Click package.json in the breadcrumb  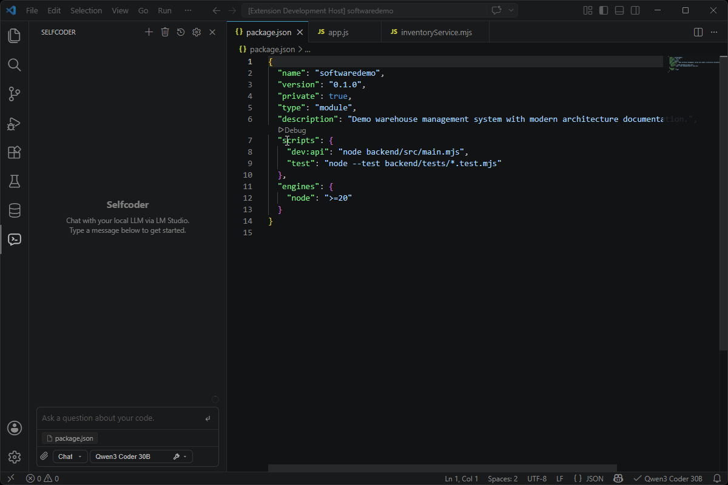pos(272,50)
